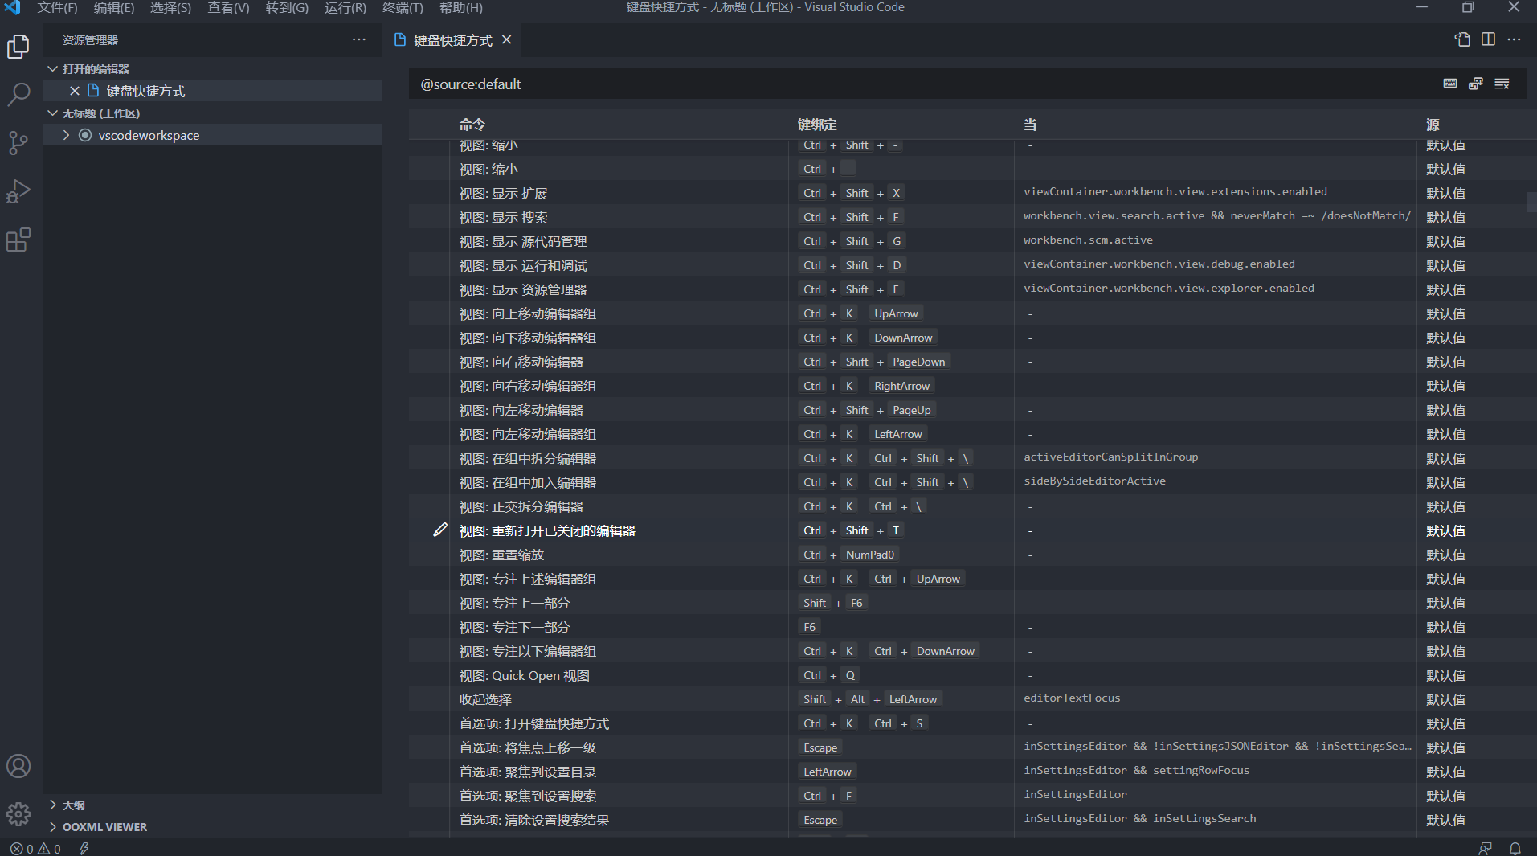Click the keybindings list scrollbar thumb
The height and width of the screenshot is (856, 1537).
pos(1531,201)
